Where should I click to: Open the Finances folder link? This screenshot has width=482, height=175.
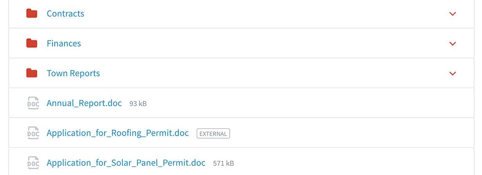point(64,43)
